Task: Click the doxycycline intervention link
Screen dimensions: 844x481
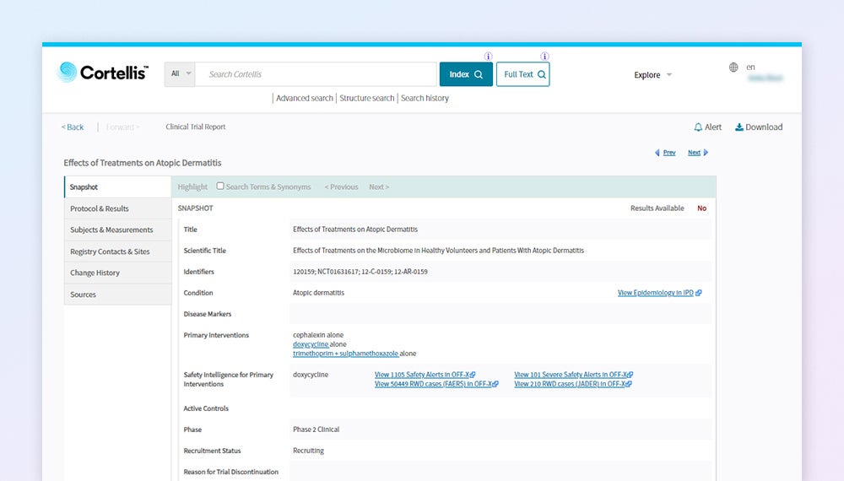Action: 310,344
